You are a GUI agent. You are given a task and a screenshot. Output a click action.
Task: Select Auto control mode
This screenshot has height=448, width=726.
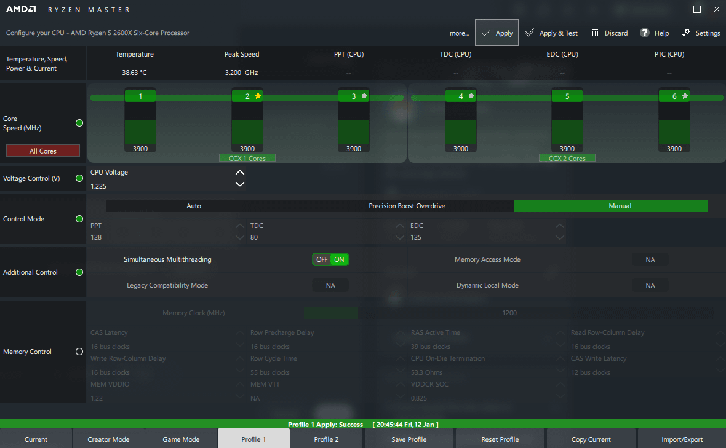[x=194, y=206]
